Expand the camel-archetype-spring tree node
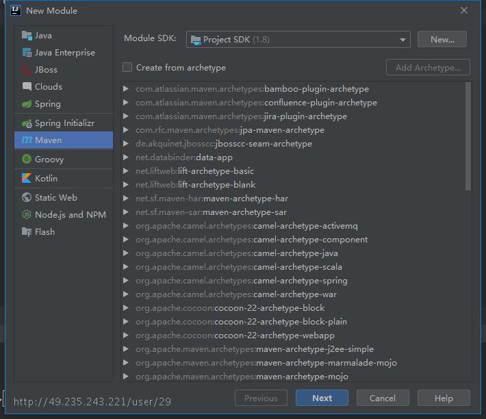This screenshot has height=419, width=486. 126,281
